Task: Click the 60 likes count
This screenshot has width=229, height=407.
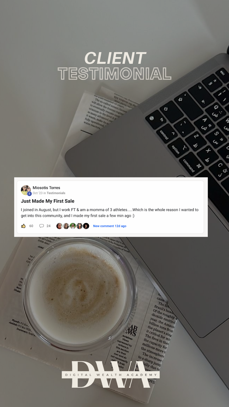Action: 31,226
